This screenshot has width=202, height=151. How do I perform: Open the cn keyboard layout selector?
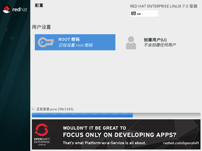click(x=144, y=14)
